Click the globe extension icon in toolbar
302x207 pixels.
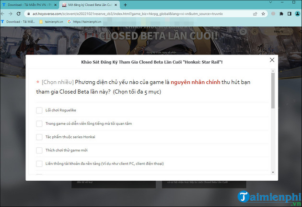[x=273, y=14]
